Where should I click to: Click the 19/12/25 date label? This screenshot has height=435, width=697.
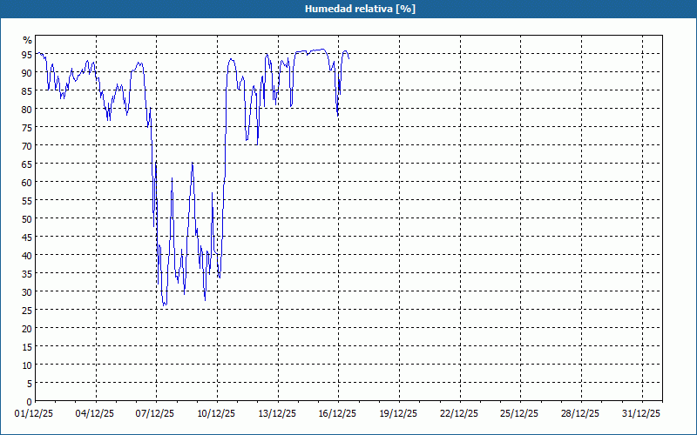(x=399, y=413)
